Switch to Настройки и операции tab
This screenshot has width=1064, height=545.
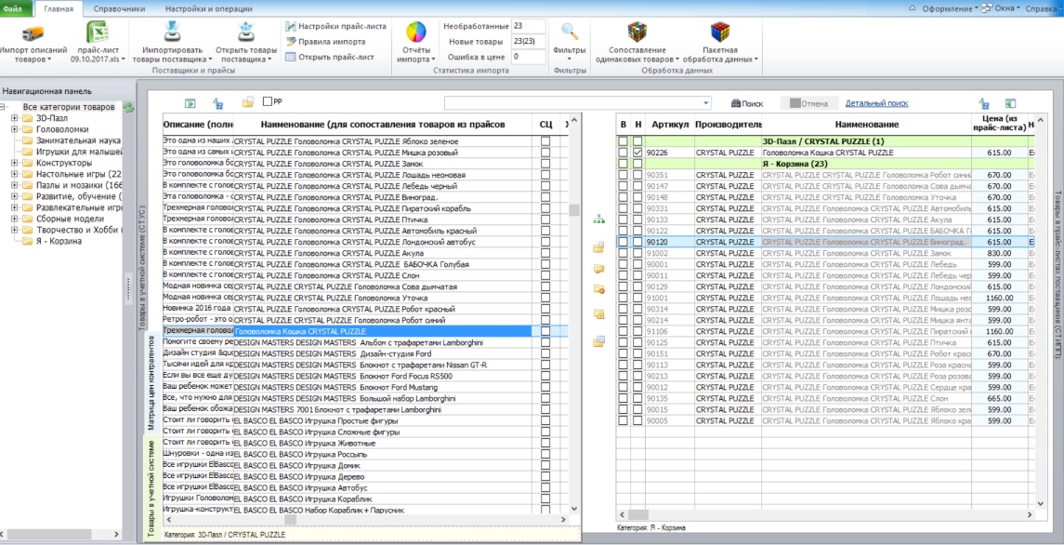pyautogui.click(x=209, y=9)
